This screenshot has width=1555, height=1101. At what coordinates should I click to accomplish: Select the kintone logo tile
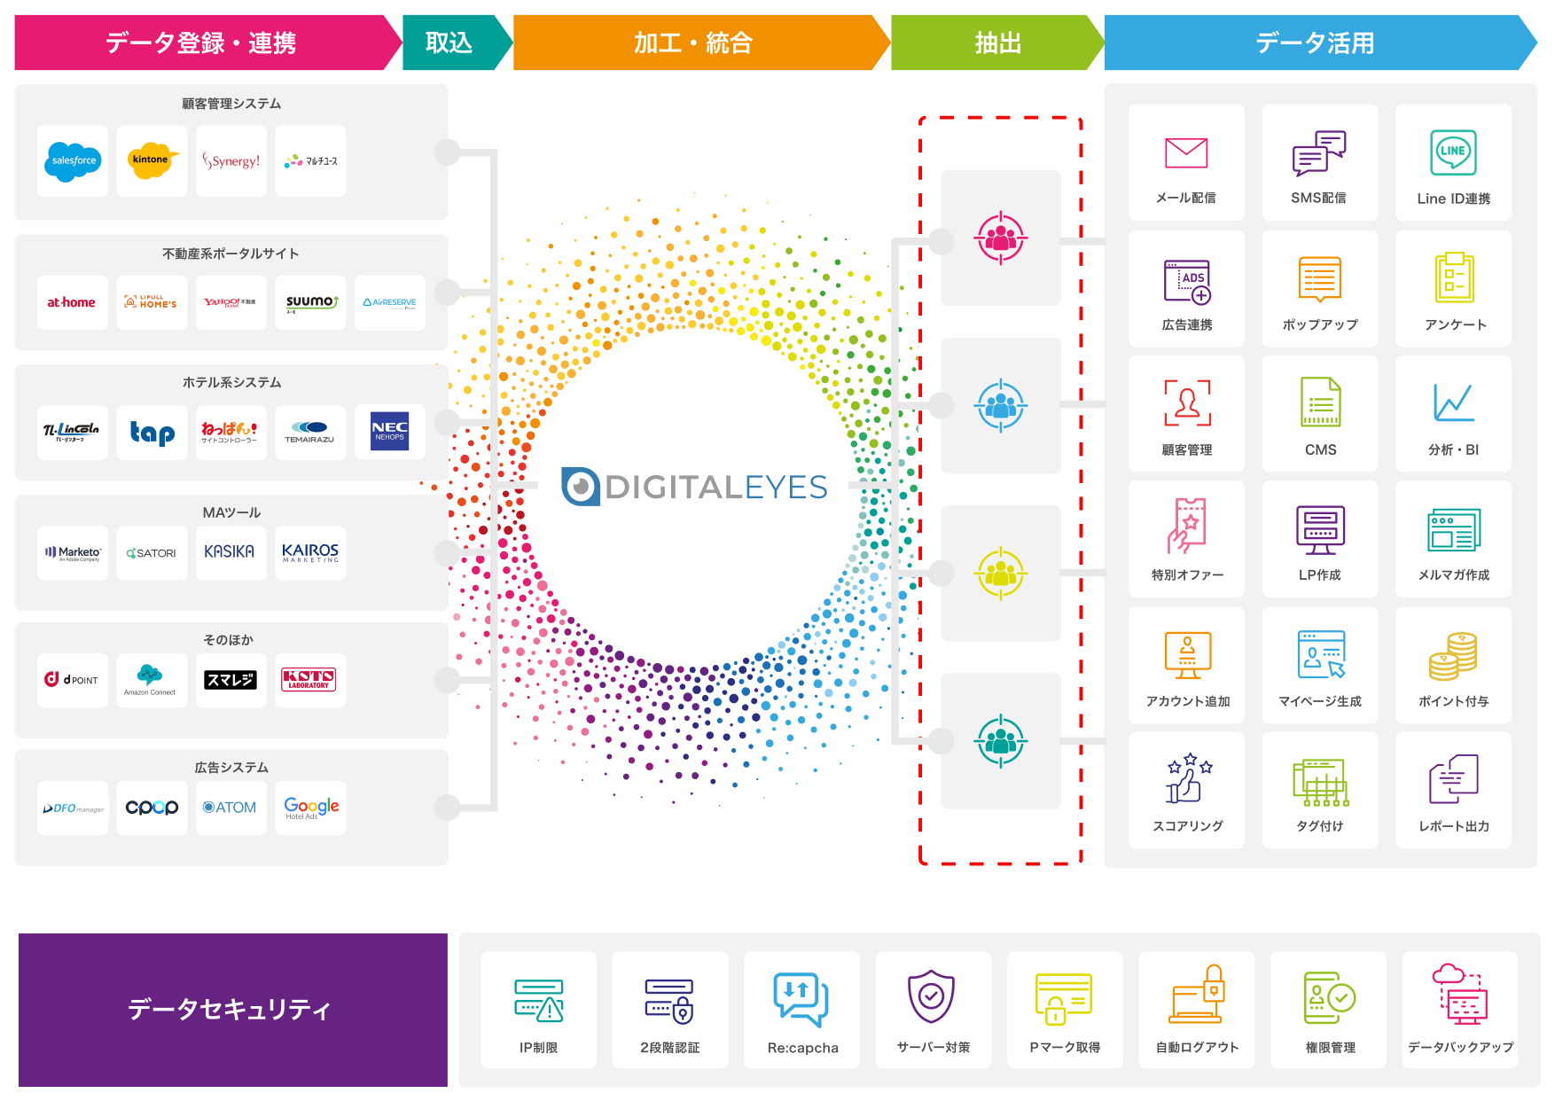pos(152,160)
